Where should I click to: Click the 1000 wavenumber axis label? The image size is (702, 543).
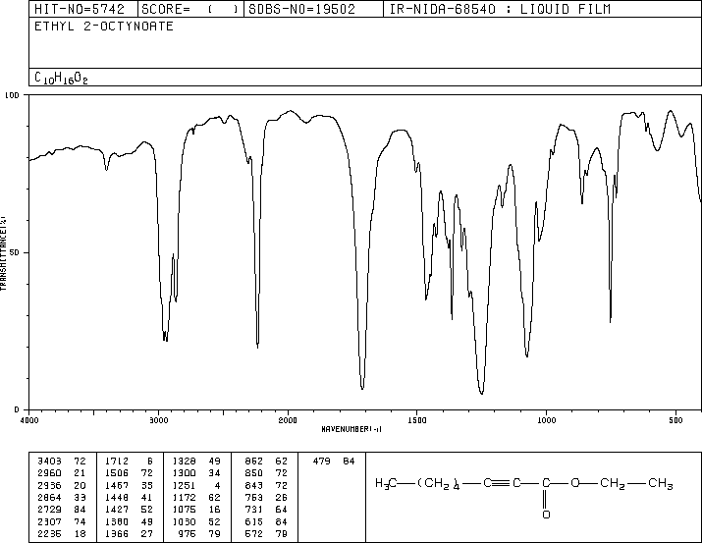click(546, 420)
